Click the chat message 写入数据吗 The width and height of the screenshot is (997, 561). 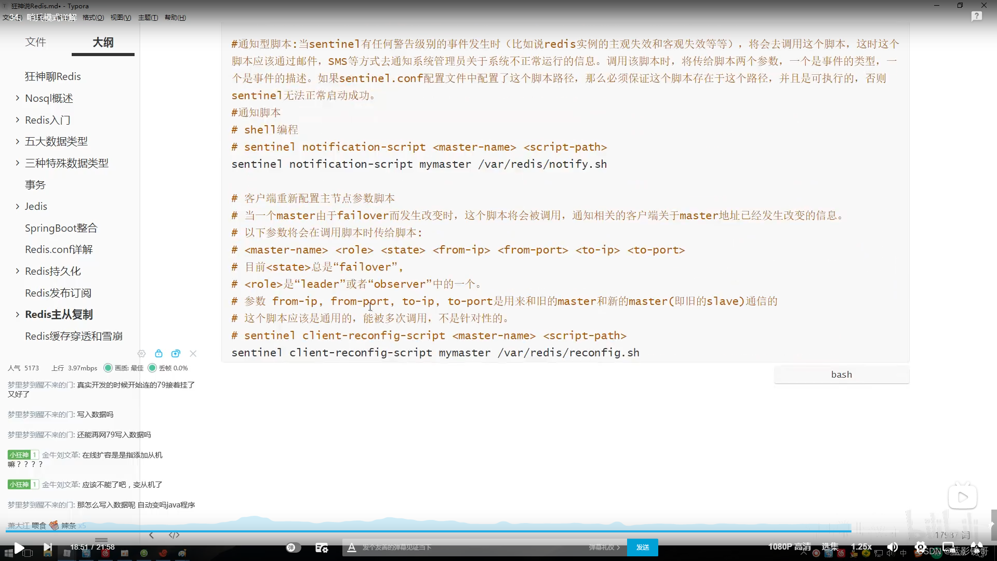[x=95, y=415]
